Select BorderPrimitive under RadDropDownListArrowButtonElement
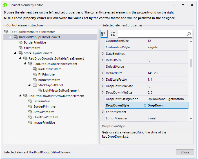The height and width of the screenshot is (159, 198). 45,106
